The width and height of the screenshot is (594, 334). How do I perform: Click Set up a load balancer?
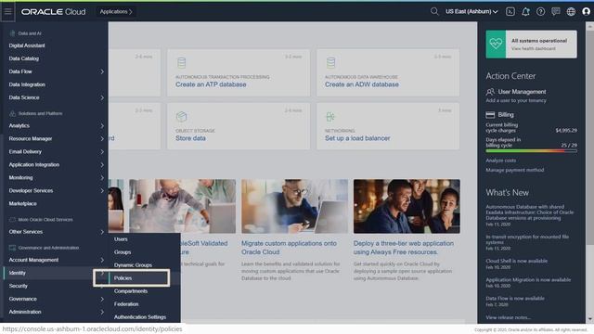tap(357, 138)
